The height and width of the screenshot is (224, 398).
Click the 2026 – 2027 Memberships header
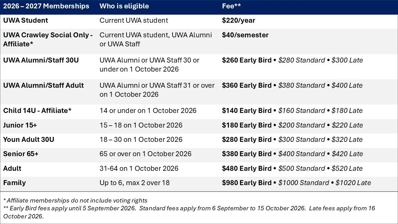click(46, 6)
